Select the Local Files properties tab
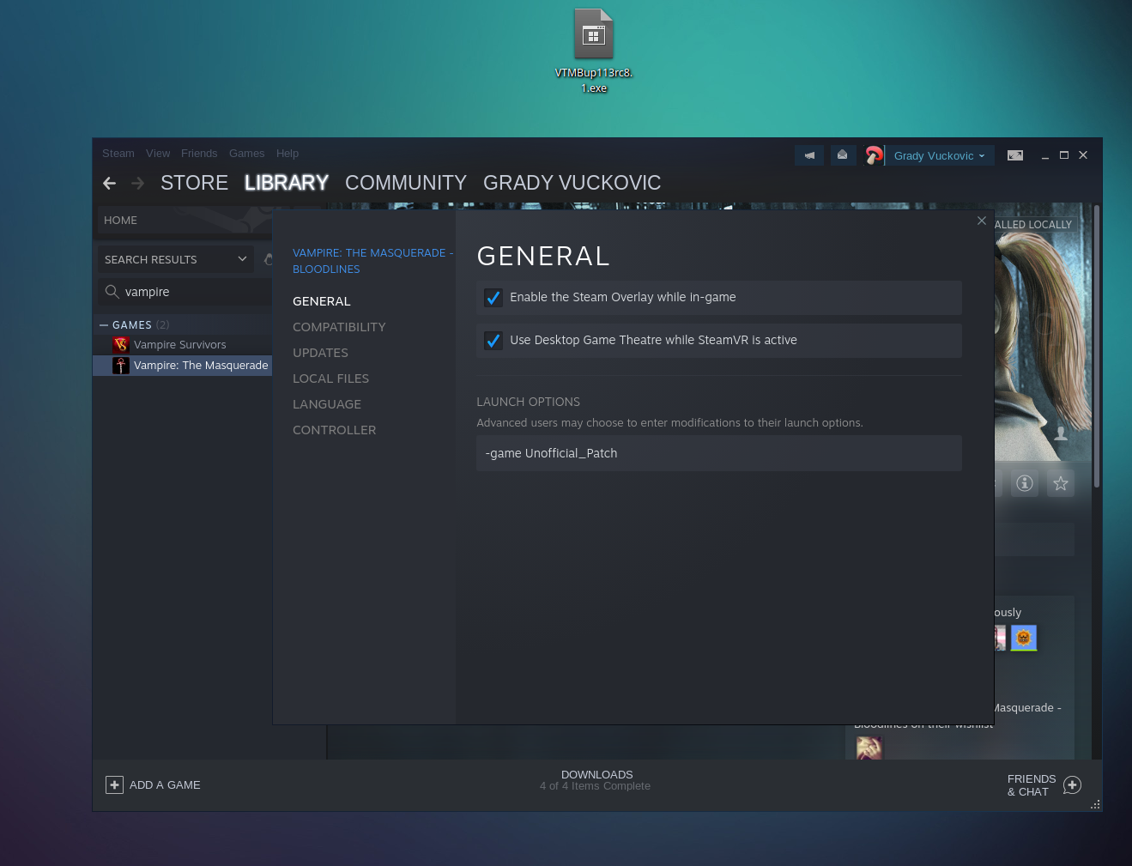Screen dimensions: 1132x866 330,378
